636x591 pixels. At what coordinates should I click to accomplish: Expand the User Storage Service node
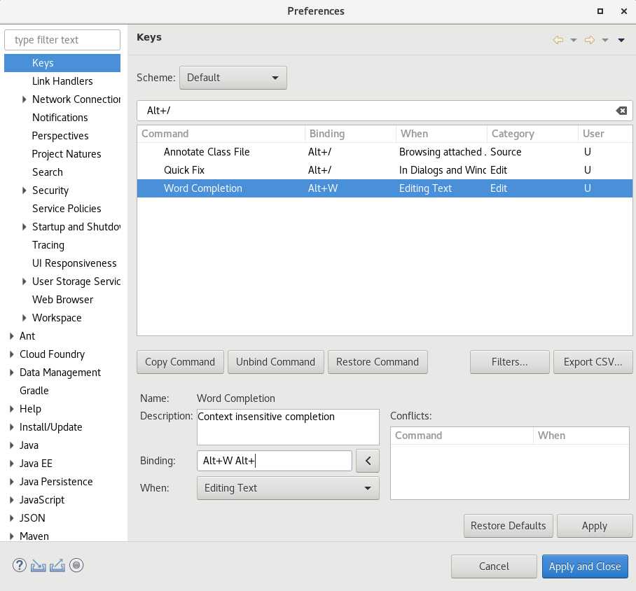pyautogui.click(x=25, y=281)
